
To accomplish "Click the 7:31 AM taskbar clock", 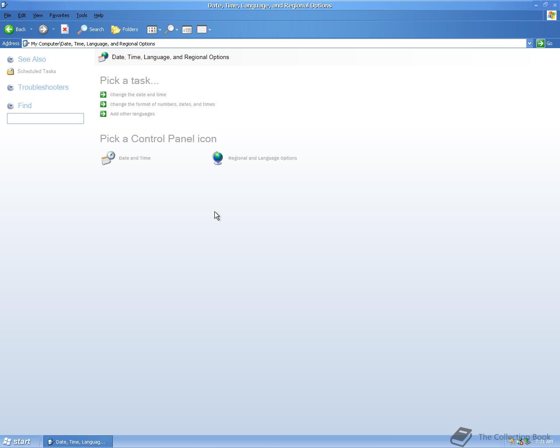I will [544, 442].
